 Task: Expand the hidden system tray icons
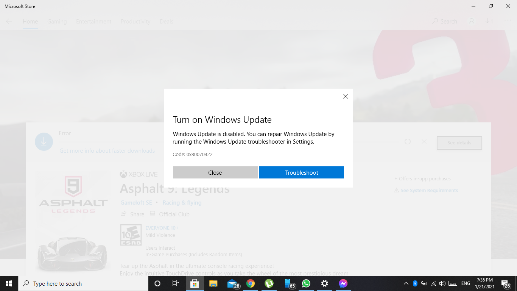406,283
